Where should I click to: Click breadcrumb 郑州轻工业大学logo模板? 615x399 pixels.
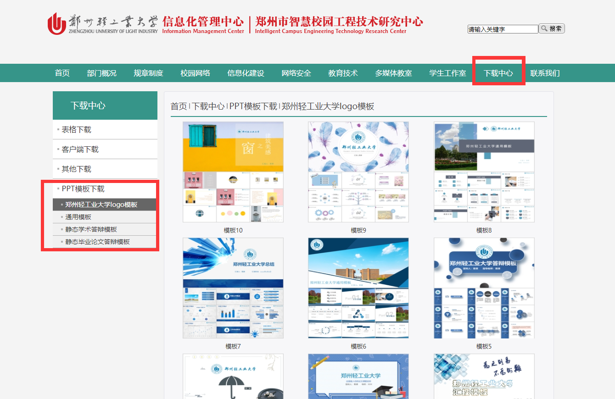(328, 106)
